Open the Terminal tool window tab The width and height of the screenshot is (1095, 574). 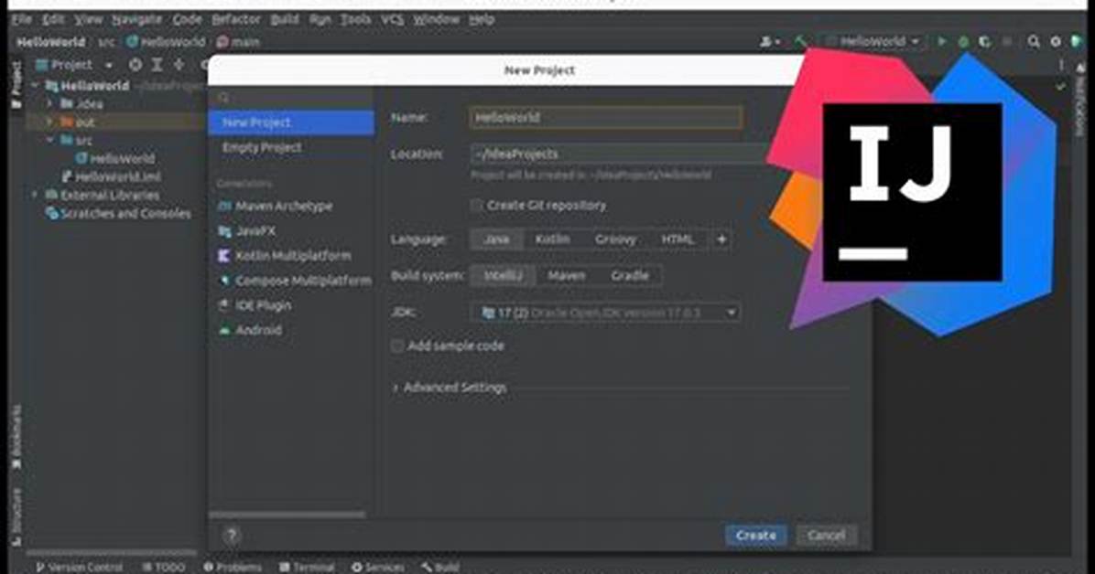click(x=308, y=567)
